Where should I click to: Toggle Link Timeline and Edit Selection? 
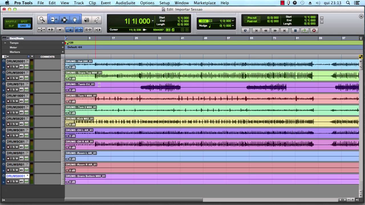[x=79, y=29]
